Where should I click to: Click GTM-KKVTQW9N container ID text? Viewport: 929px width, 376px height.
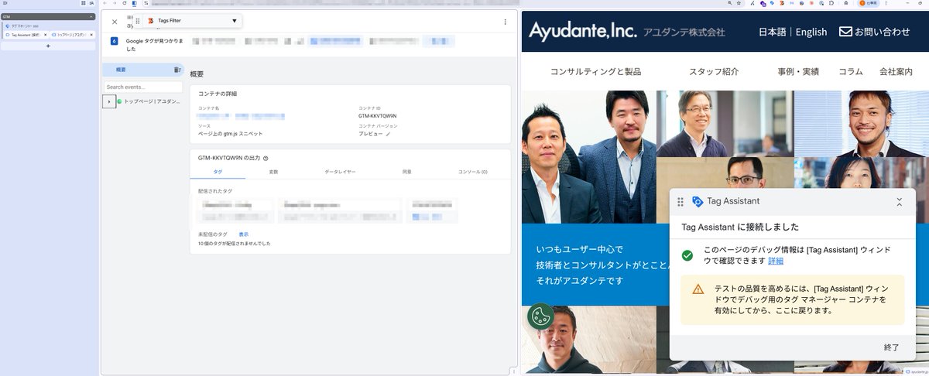(379, 115)
